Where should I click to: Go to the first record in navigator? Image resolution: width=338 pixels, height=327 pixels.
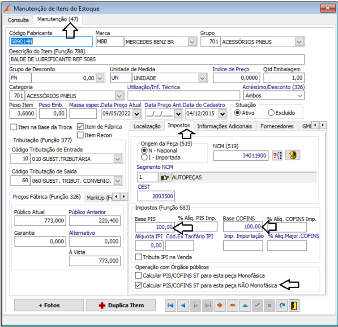coord(171,305)
